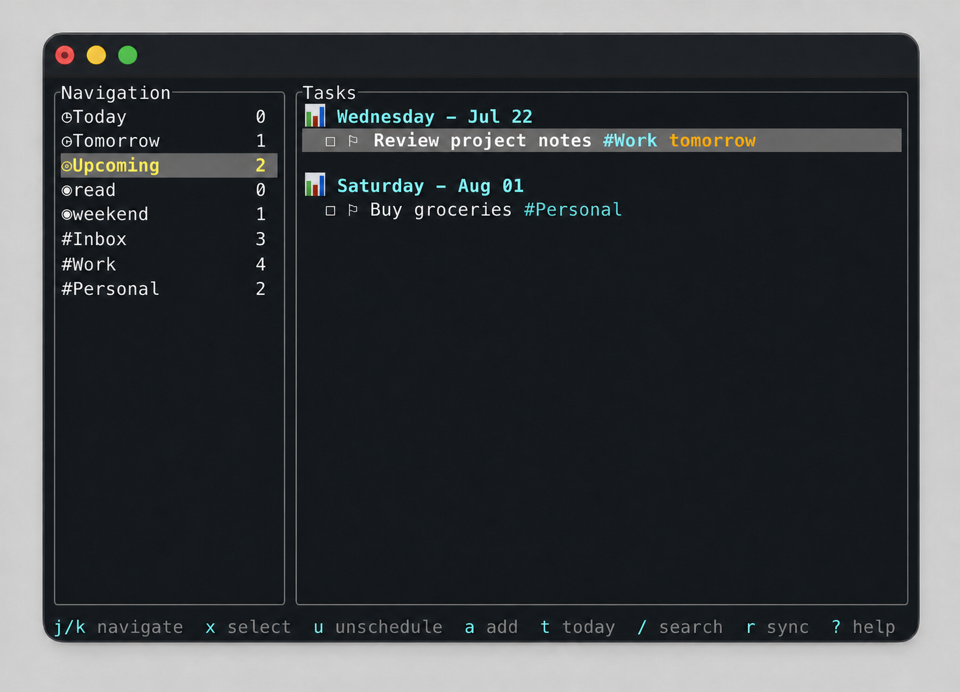Click the a add shortcut hint

coord(491,627)
